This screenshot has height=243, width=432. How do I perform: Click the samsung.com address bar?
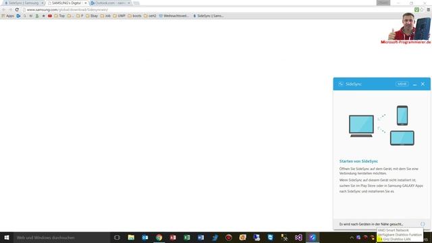pos(217,9)
